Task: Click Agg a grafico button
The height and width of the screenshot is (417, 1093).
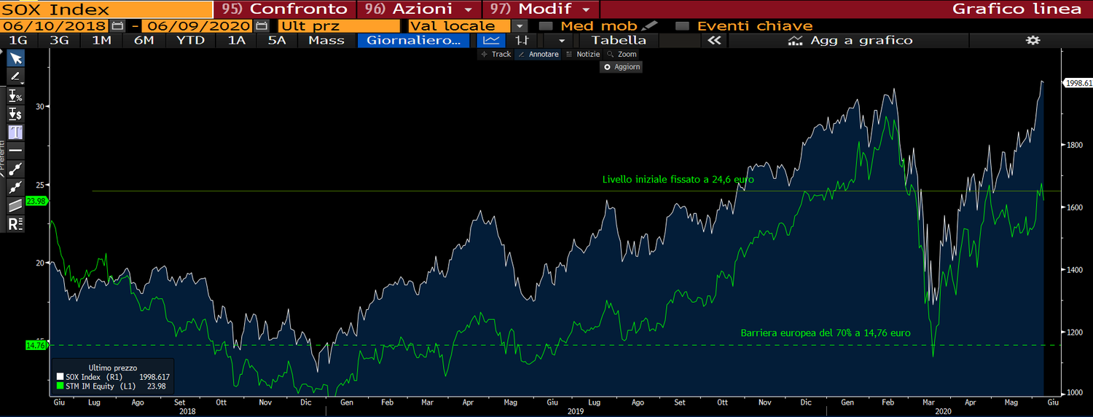Action: tap(850, 40)
